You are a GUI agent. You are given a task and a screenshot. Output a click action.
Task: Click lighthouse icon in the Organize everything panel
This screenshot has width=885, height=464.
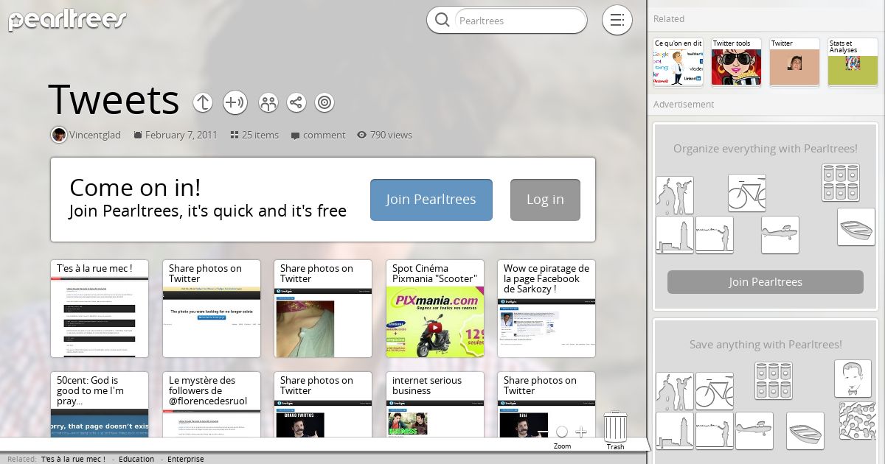coord(675,235)
